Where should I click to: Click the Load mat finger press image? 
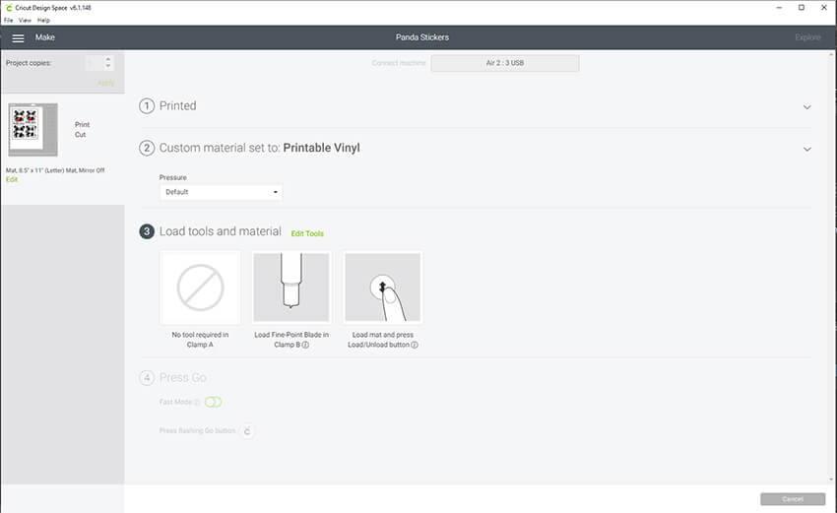[x=383, y=288]
